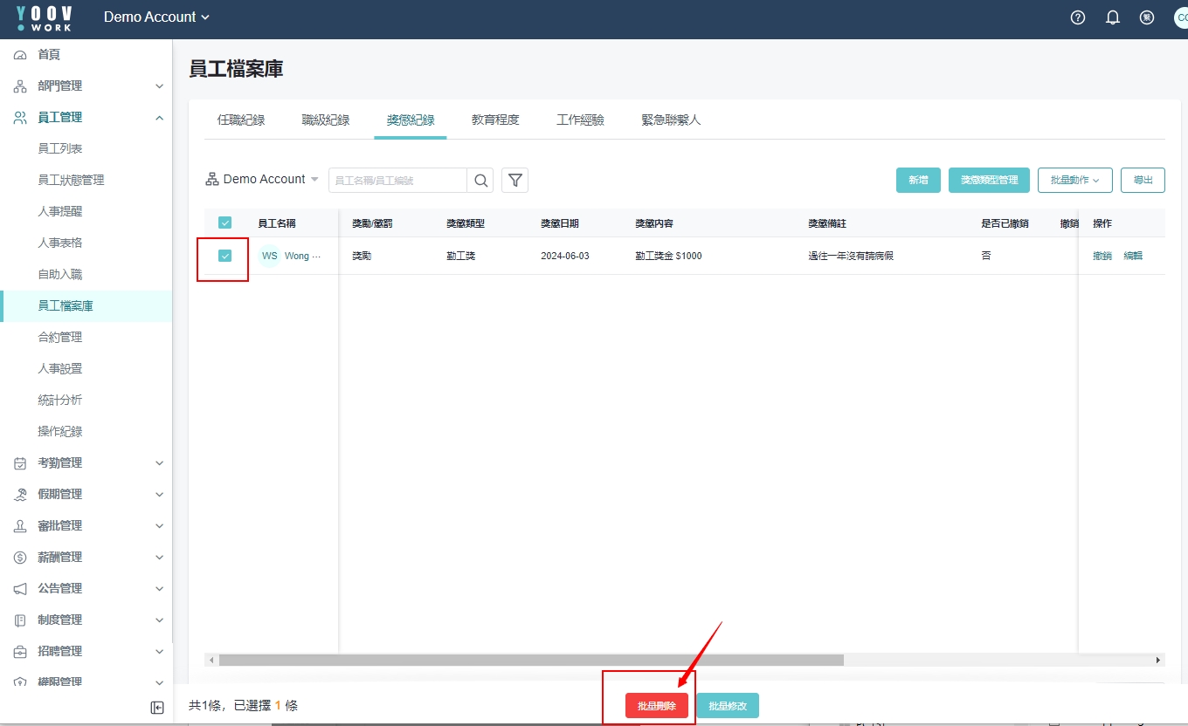Screen dimensions: 1188x726
Task: Click the search magnifier icon
Action: click(480, 181)
